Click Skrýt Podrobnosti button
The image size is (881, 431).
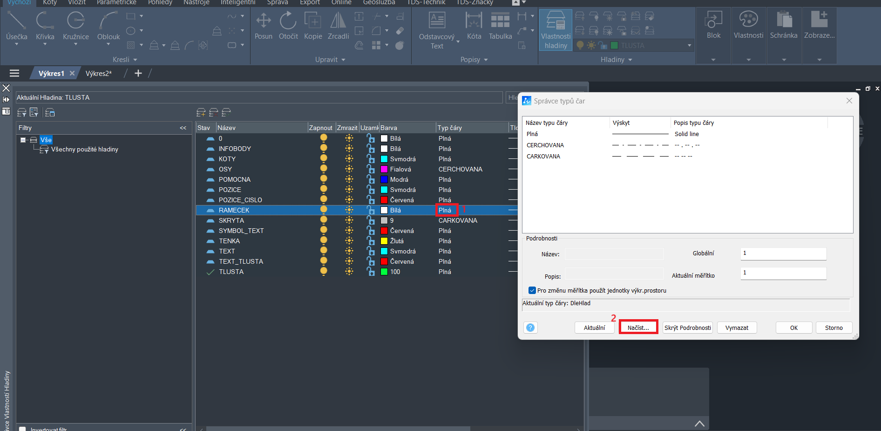687,328
